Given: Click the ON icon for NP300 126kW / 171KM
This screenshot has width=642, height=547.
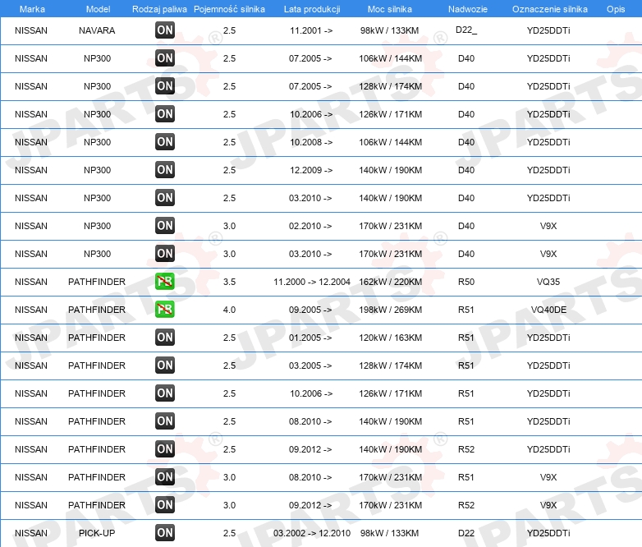Looking at the screenshot, I should tap(165, 113).
